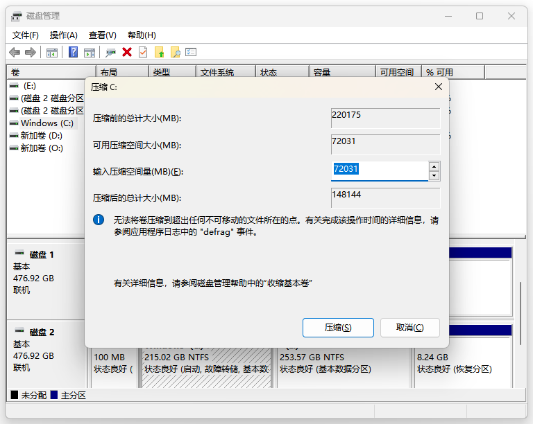The width and height of the screenshot is (533, 424).
Task: Increase shrink amount with up spinner arrow
Action: point(434,166)
